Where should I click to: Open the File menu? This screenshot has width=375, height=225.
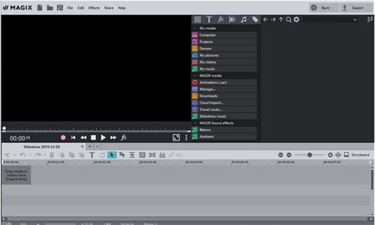pyautogui.click(x=70, y=8)
